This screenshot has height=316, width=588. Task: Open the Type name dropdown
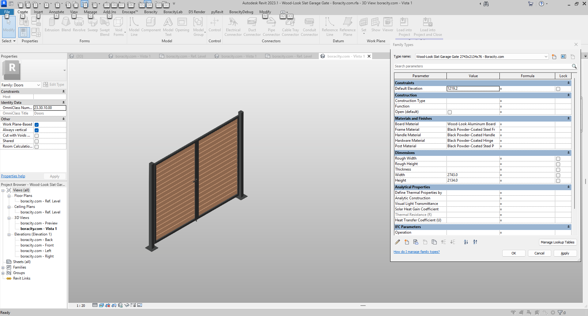[x=546, y=57]
